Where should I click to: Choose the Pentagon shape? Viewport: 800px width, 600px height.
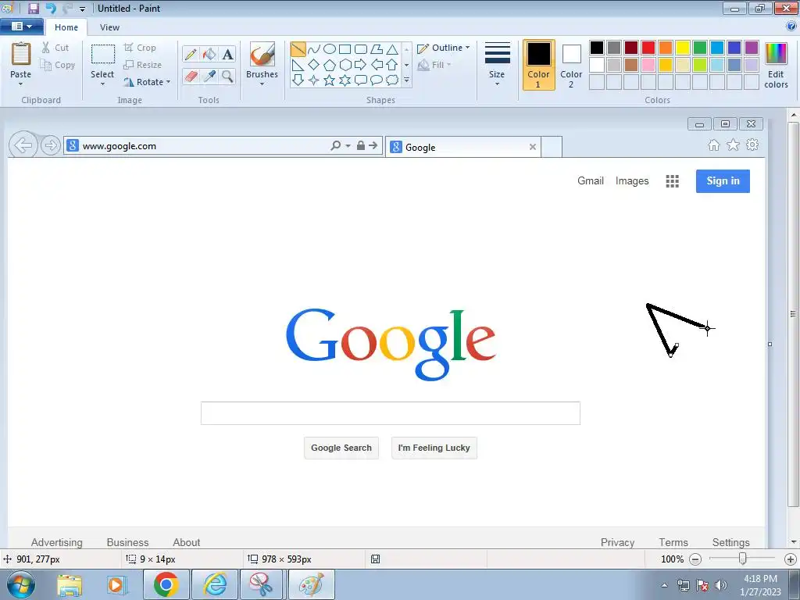click(x=330, y=65)
